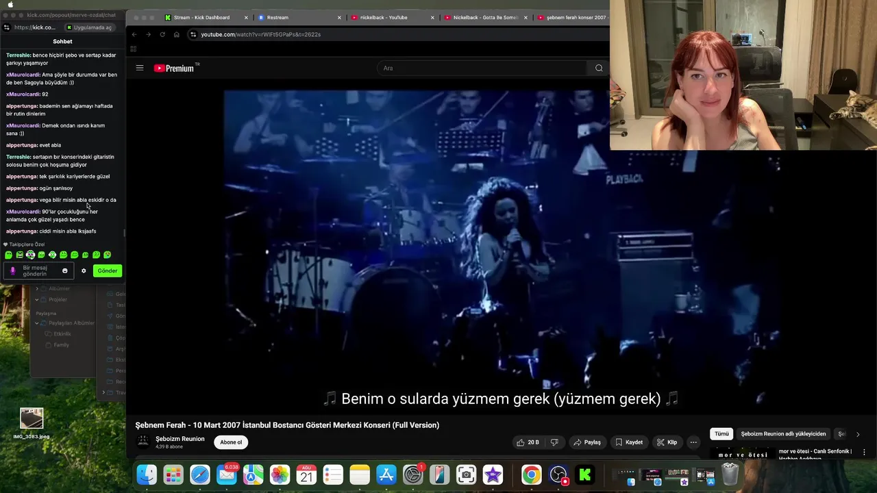Open Mail with 6.038 badge in Dock
Screen dimensions: 877x493
tap(227, 475)
